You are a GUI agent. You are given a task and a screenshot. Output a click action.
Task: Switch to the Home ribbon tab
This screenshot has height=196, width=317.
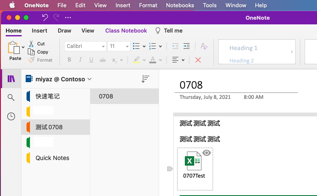tap(14, 31)
